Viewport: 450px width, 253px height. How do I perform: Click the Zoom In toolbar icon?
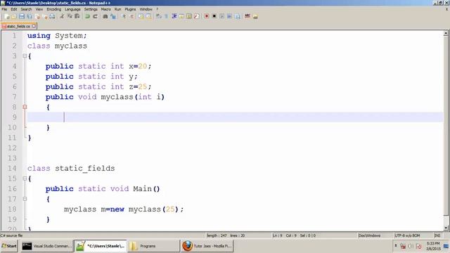point(124,16)
